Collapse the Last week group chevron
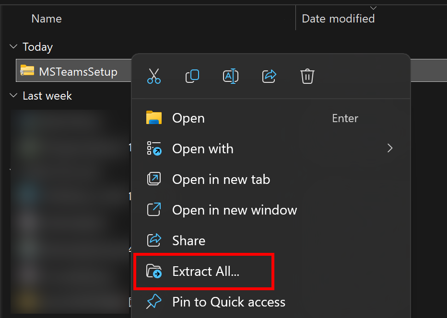 point(13,96)
